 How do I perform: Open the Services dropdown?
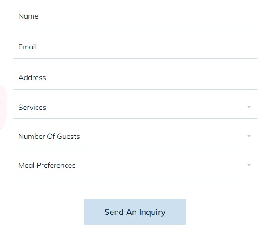point(135,108)
